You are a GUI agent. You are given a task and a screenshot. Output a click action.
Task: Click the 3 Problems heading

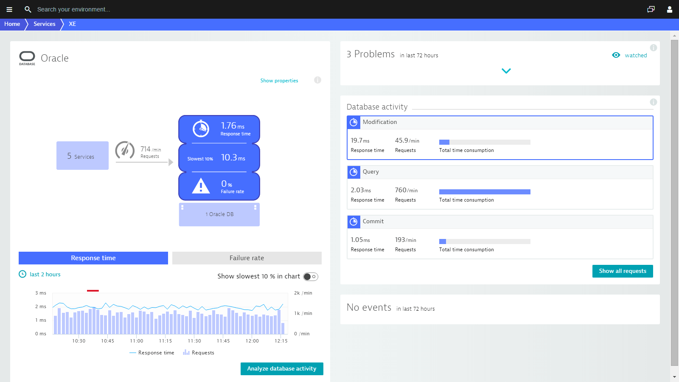370,54
